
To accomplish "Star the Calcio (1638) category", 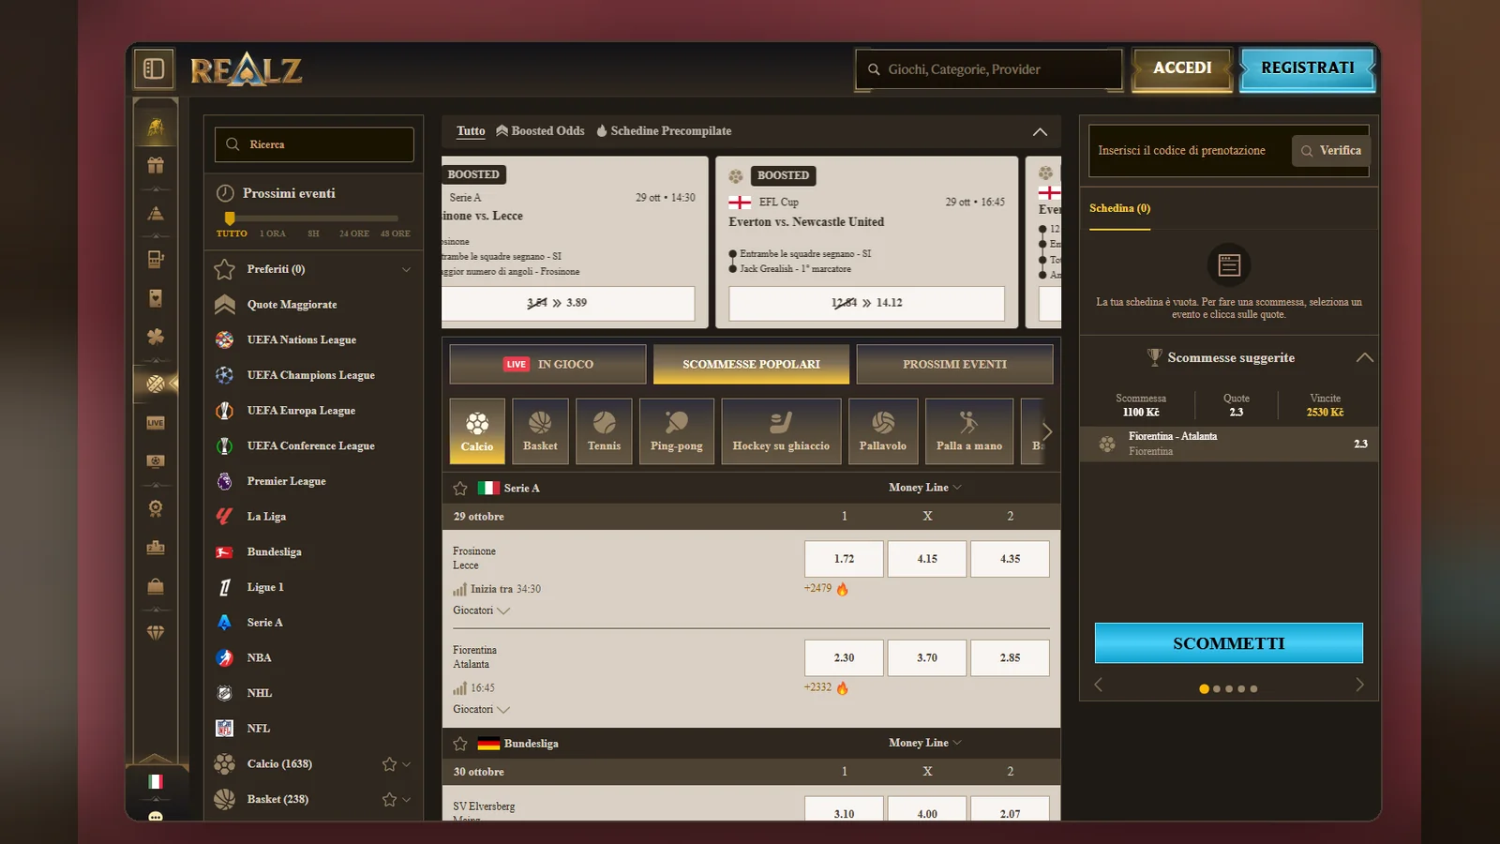I will [x=390, y=764].
